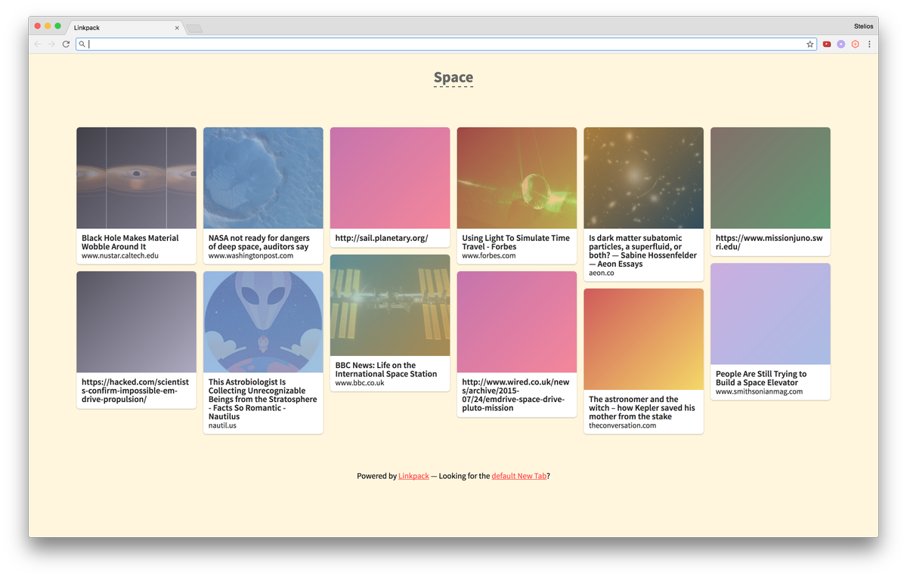Open the Chrome three-dot menu
The height and width of the screenshot is (578, 907).
[869, 45]
